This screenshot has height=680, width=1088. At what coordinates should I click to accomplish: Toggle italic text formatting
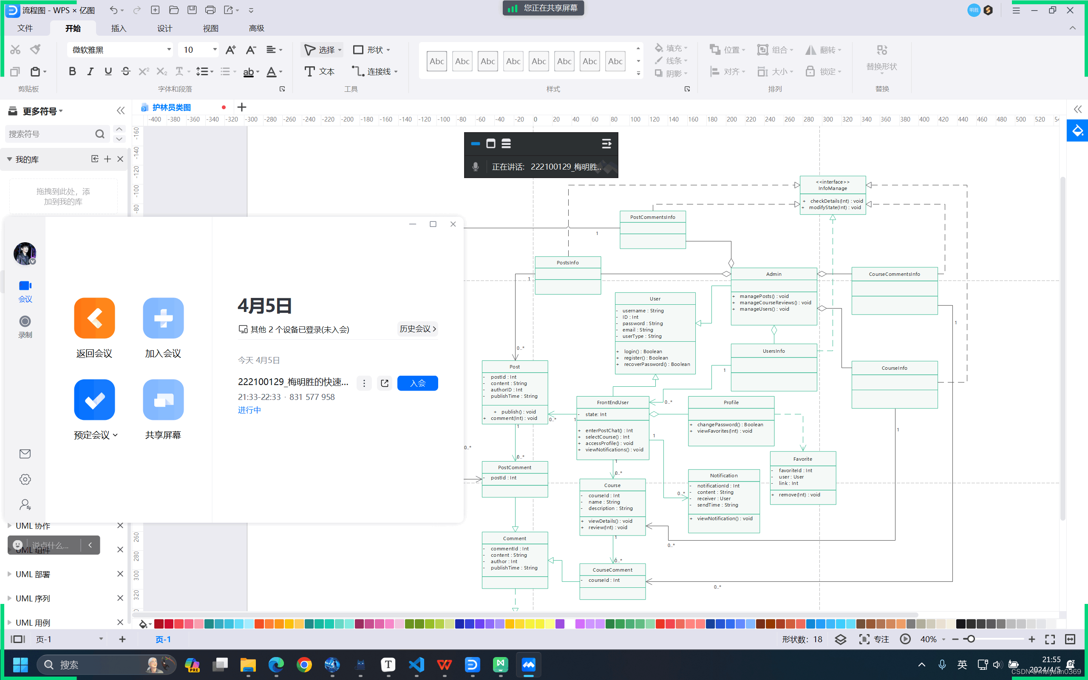(90, 71)
